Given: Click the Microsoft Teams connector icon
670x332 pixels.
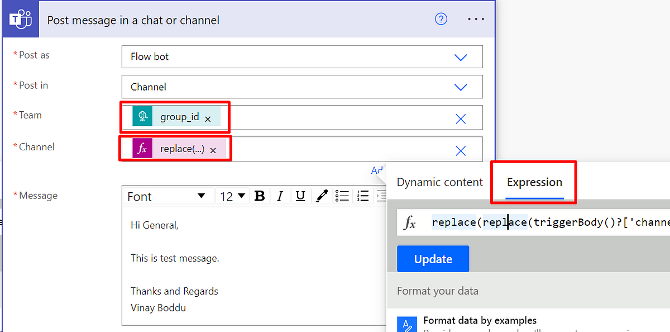Looking at the screenshot, I should pos(20,18).
